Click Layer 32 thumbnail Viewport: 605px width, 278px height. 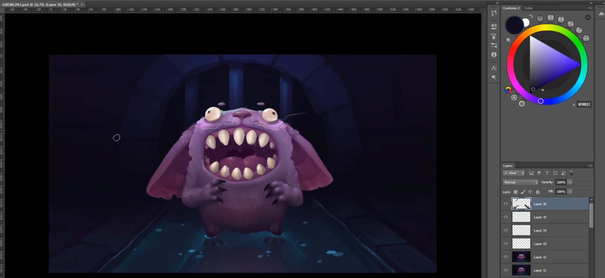[521, 257]
